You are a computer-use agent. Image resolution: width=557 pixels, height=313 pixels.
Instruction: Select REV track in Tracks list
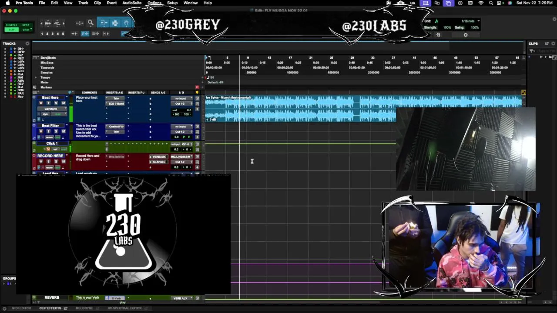click(21, 84)
